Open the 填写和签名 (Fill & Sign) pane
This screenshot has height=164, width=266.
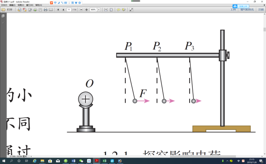point(247,10)
